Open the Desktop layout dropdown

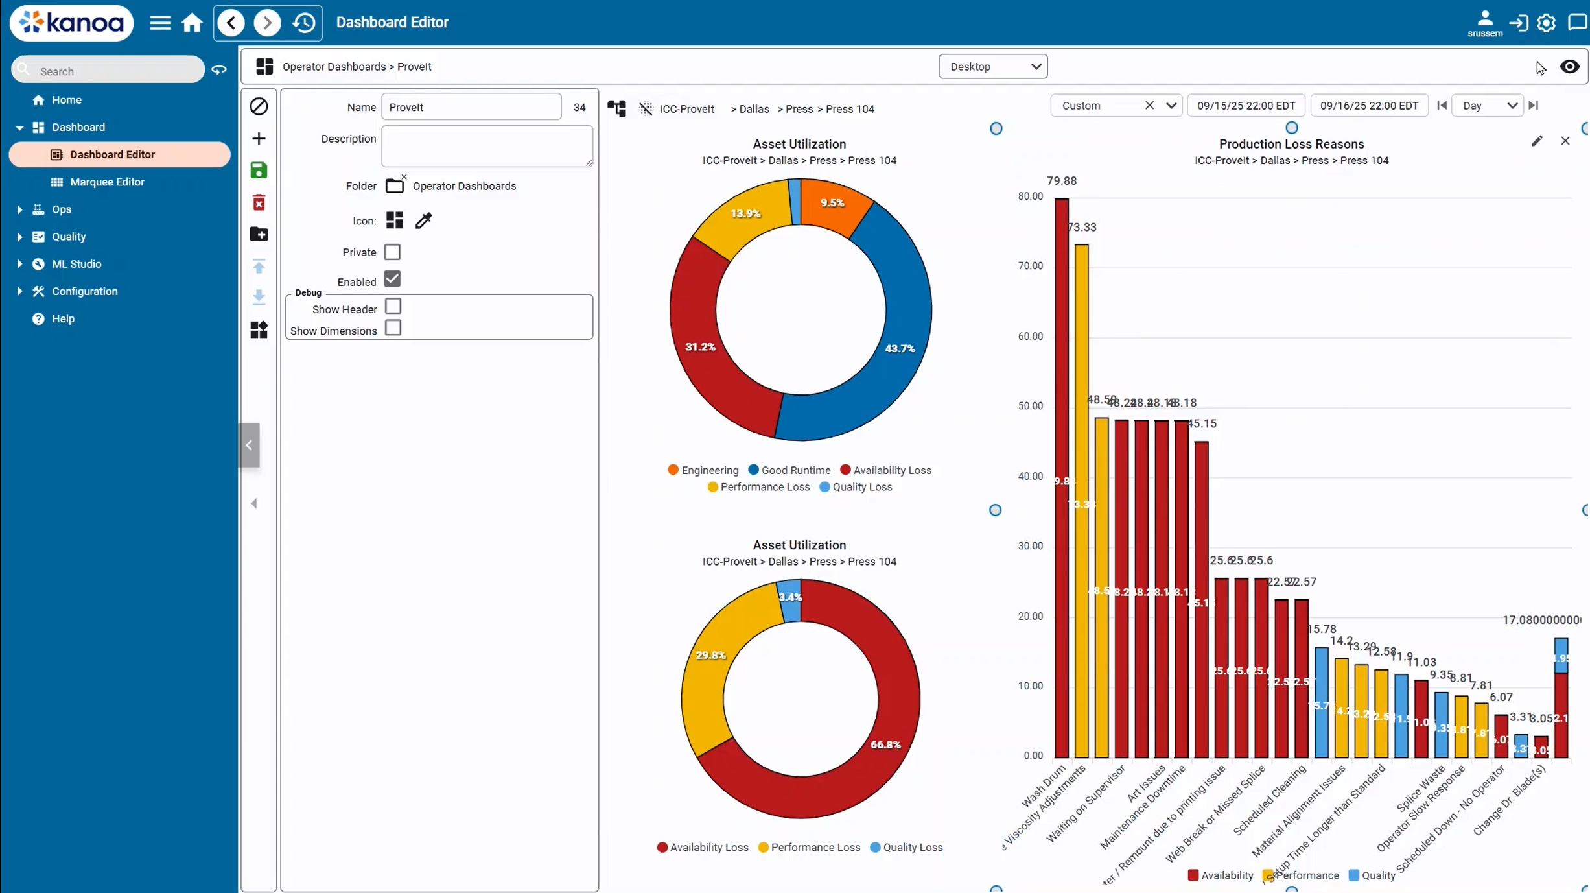point(992,67)
